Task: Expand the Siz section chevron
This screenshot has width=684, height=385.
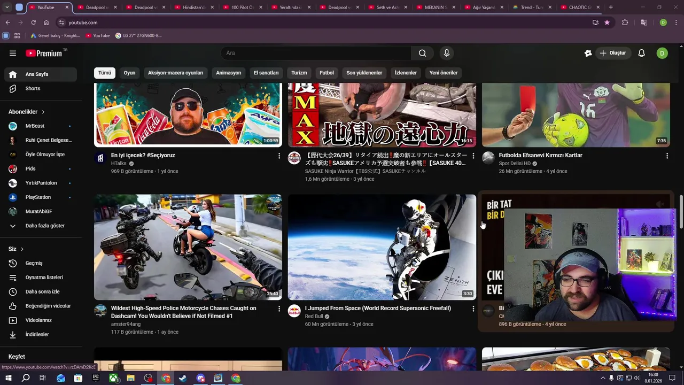Action: 22,249
